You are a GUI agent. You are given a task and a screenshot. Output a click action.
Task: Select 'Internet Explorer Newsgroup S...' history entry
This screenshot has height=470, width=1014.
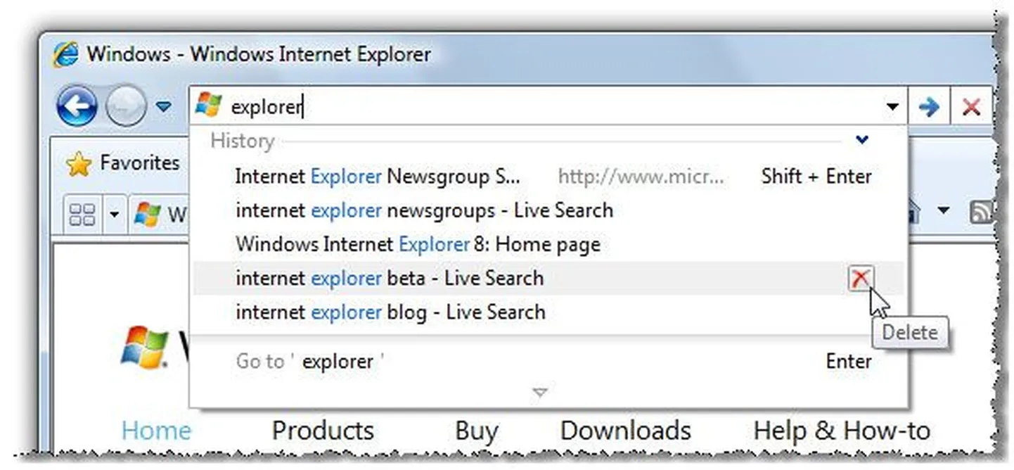(548, 176)
